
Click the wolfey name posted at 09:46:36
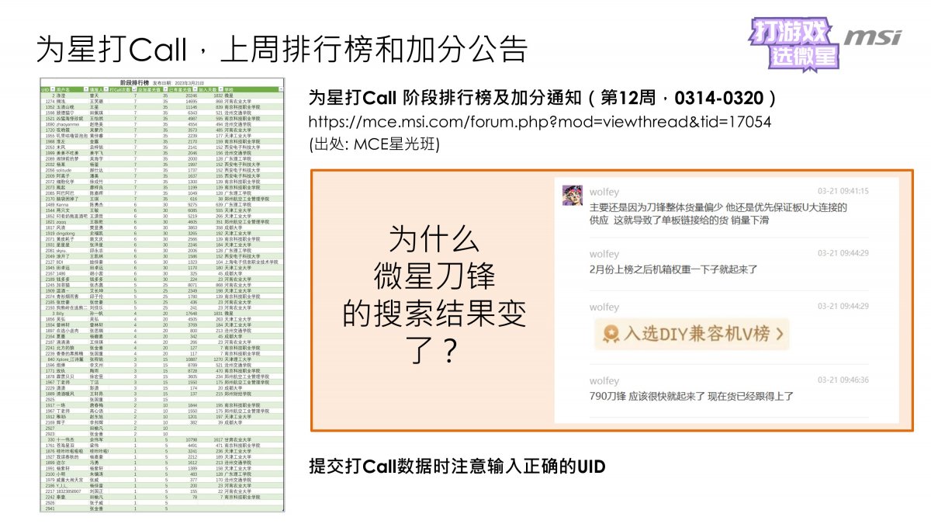(604, 381)
